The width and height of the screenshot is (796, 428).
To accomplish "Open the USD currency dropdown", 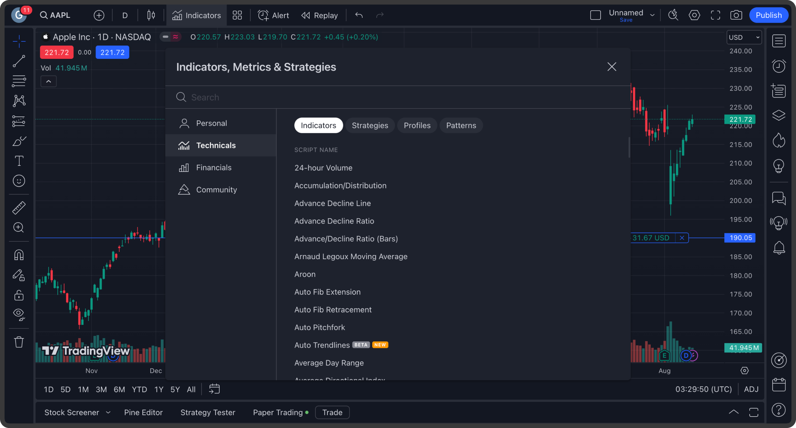I will click(x=744, y=37).
